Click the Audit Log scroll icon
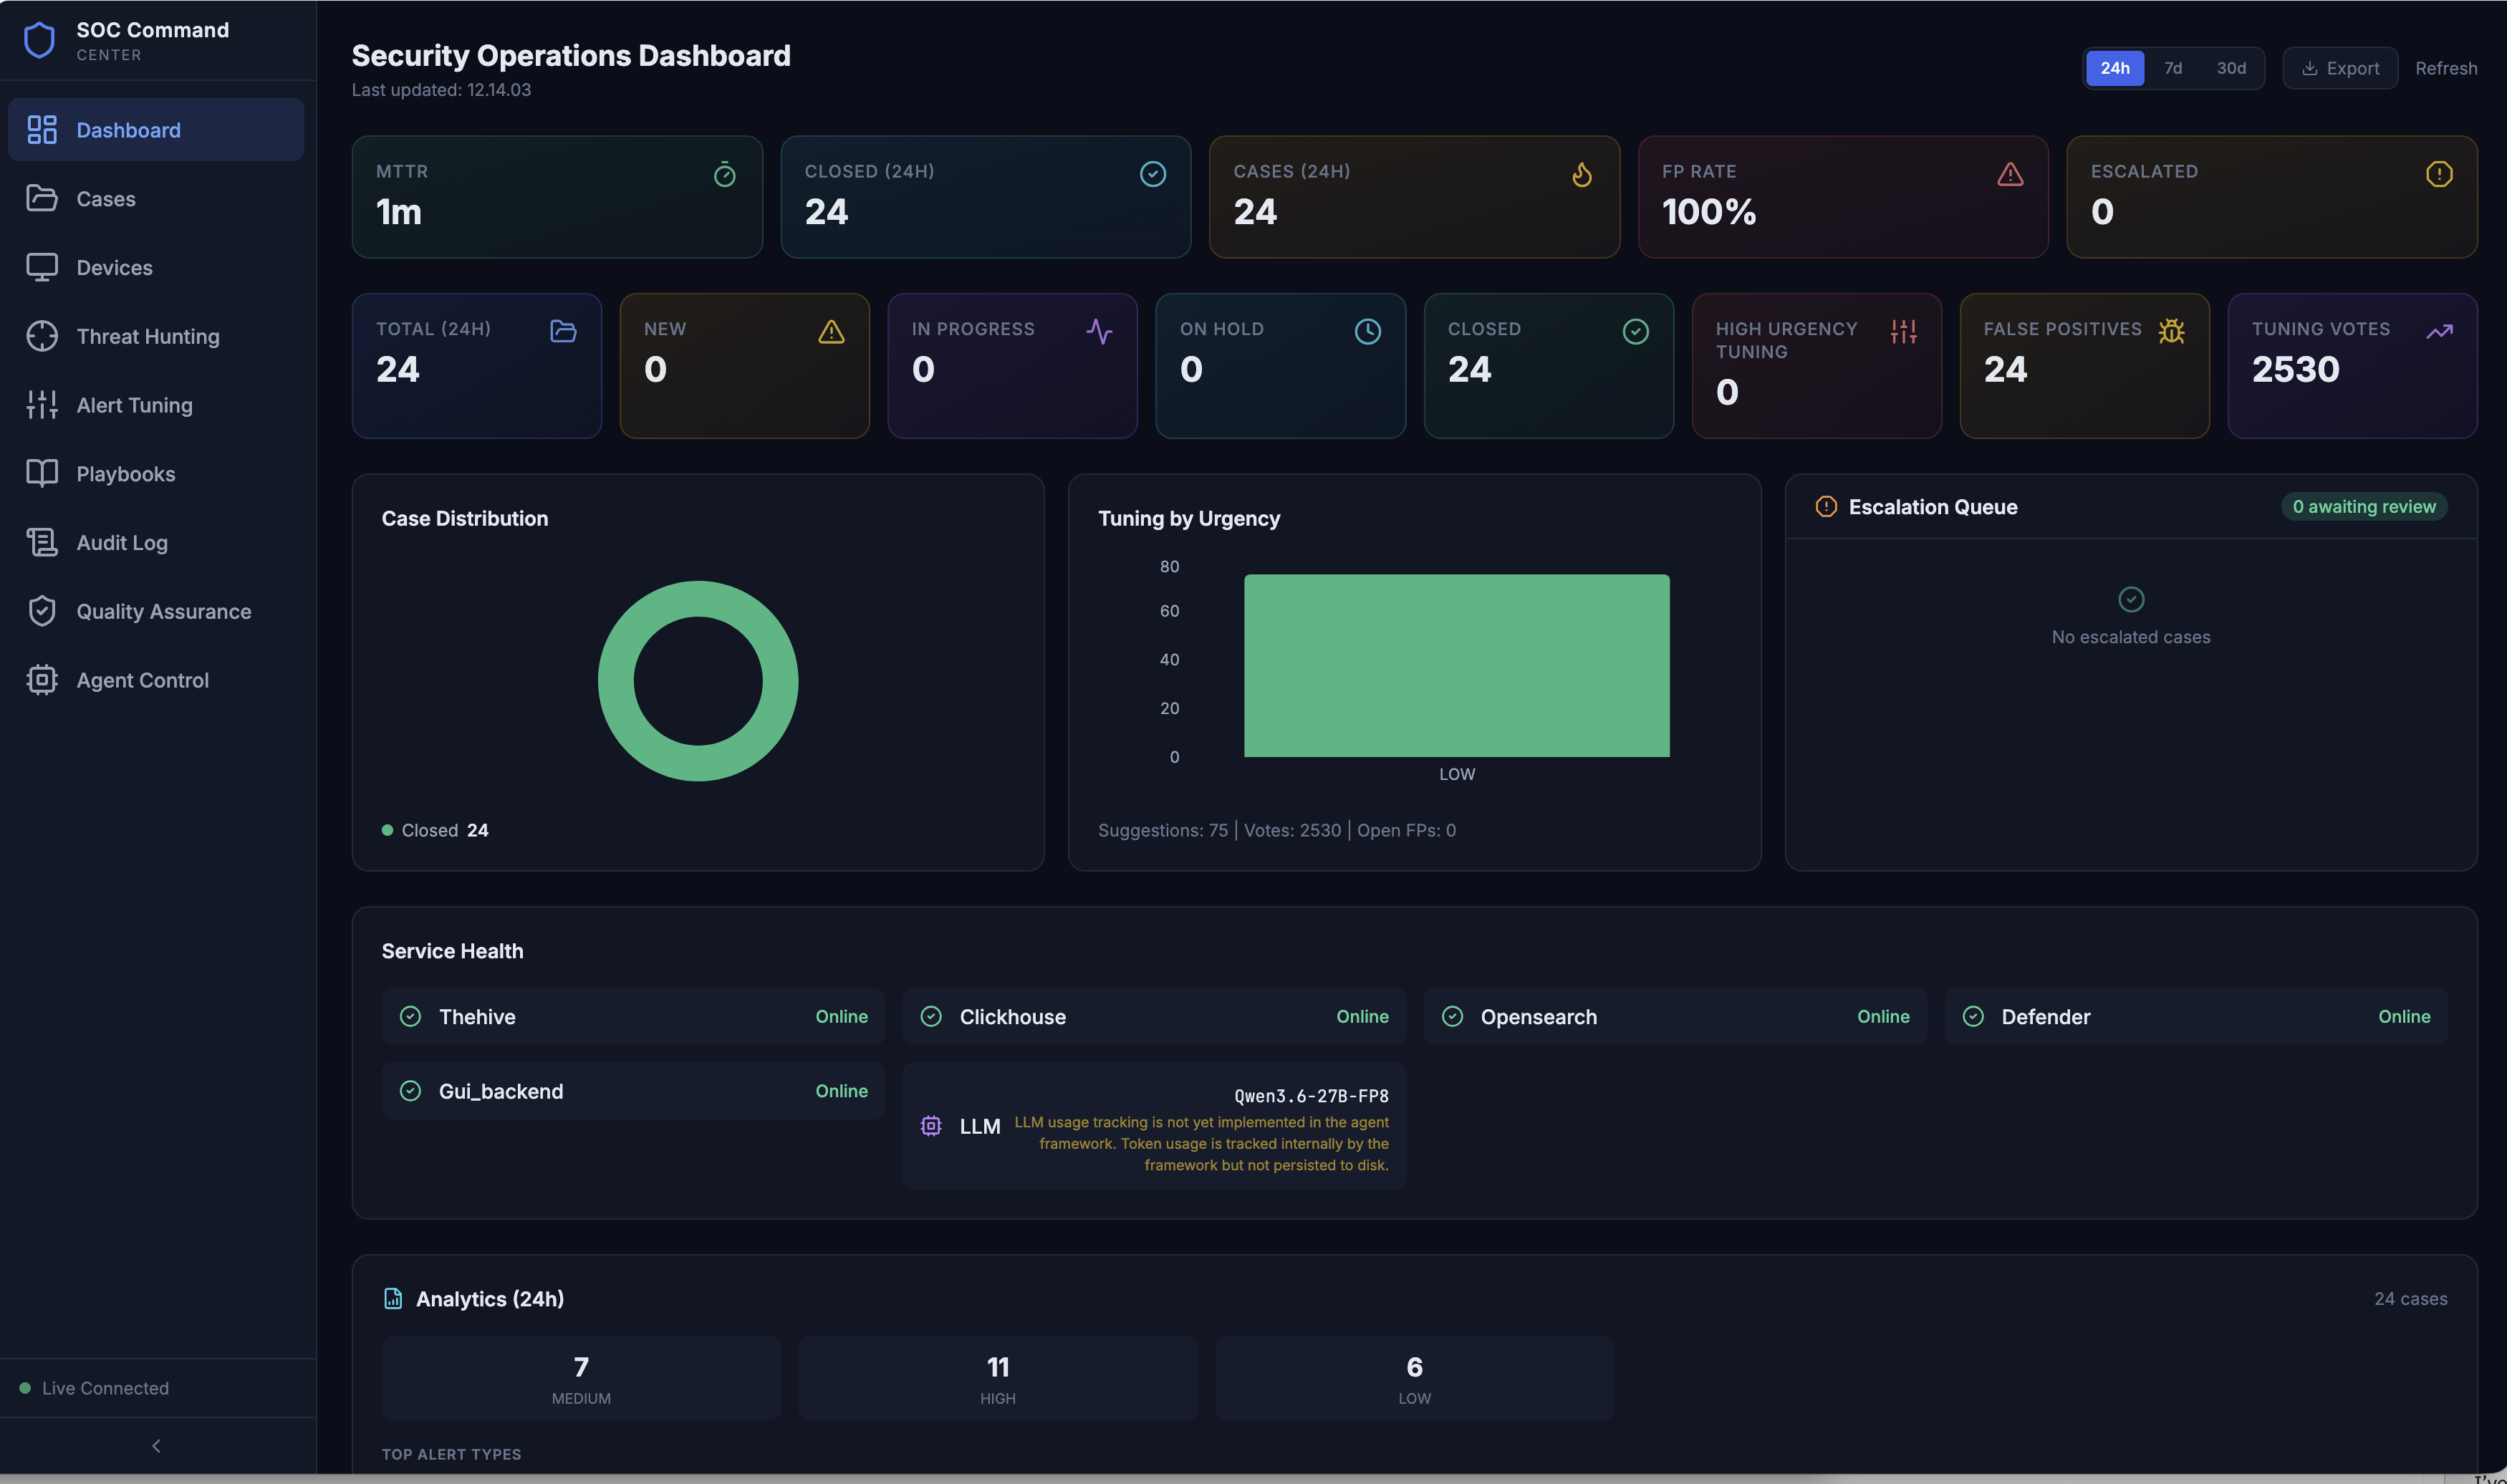The height and width of the screenshot is (1484, 2507). point(42,542)
